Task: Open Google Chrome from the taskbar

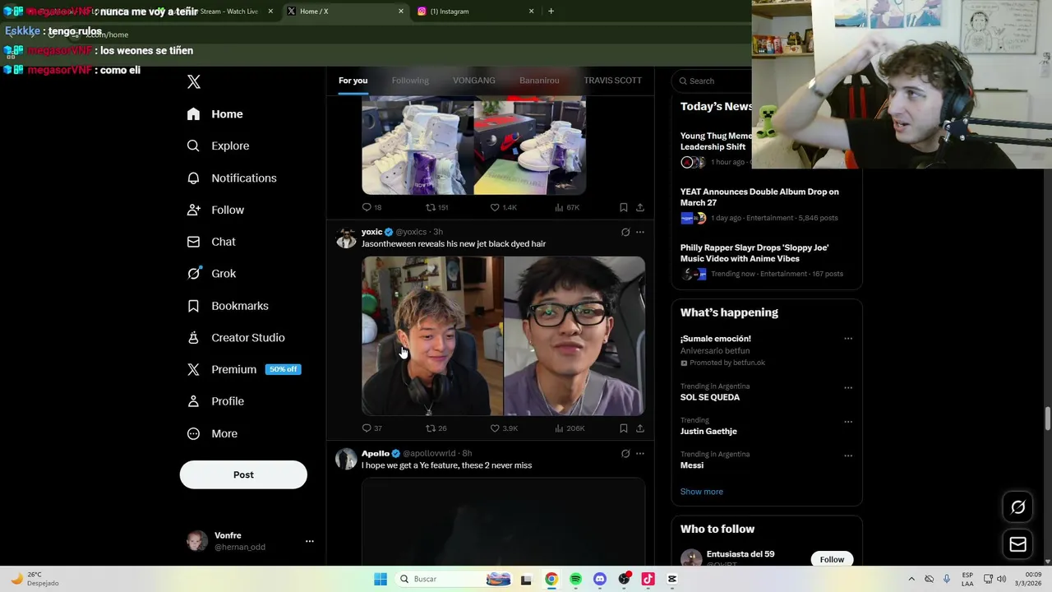Action: point(551,579)
